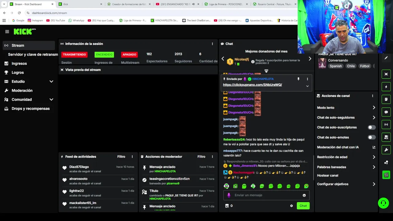The image size is (393, 221).
Task: Select the Fútbol tag
Action: (364, 66)
